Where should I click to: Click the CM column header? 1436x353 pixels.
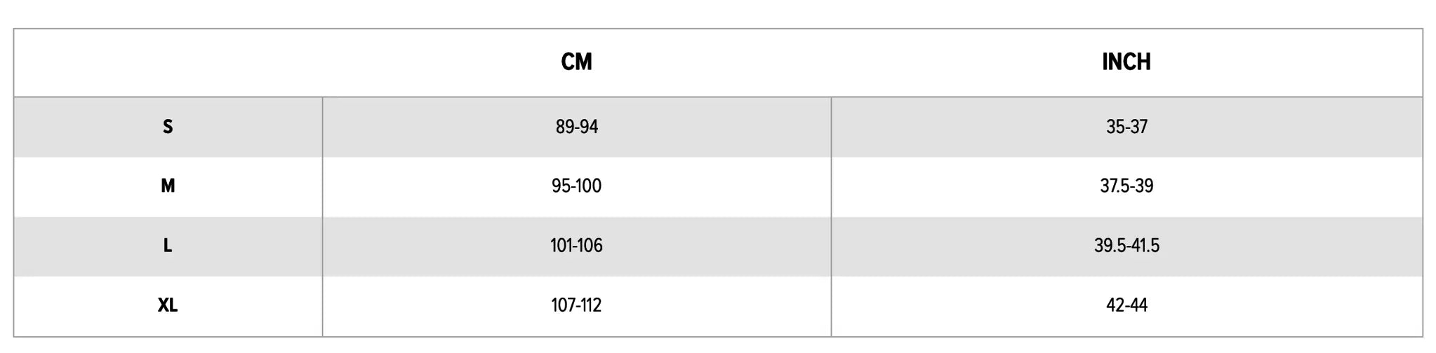pos(576,62)
